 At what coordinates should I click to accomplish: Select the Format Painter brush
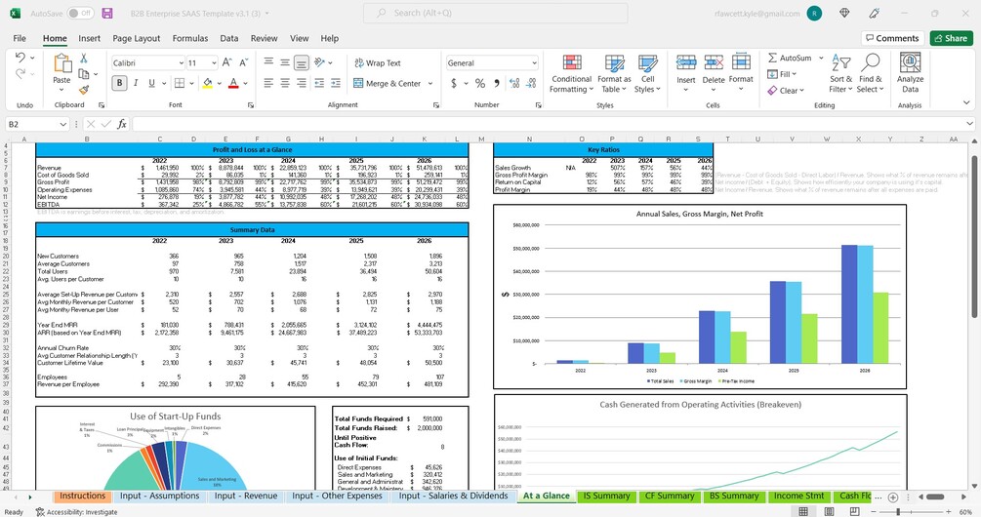(84, 90)
